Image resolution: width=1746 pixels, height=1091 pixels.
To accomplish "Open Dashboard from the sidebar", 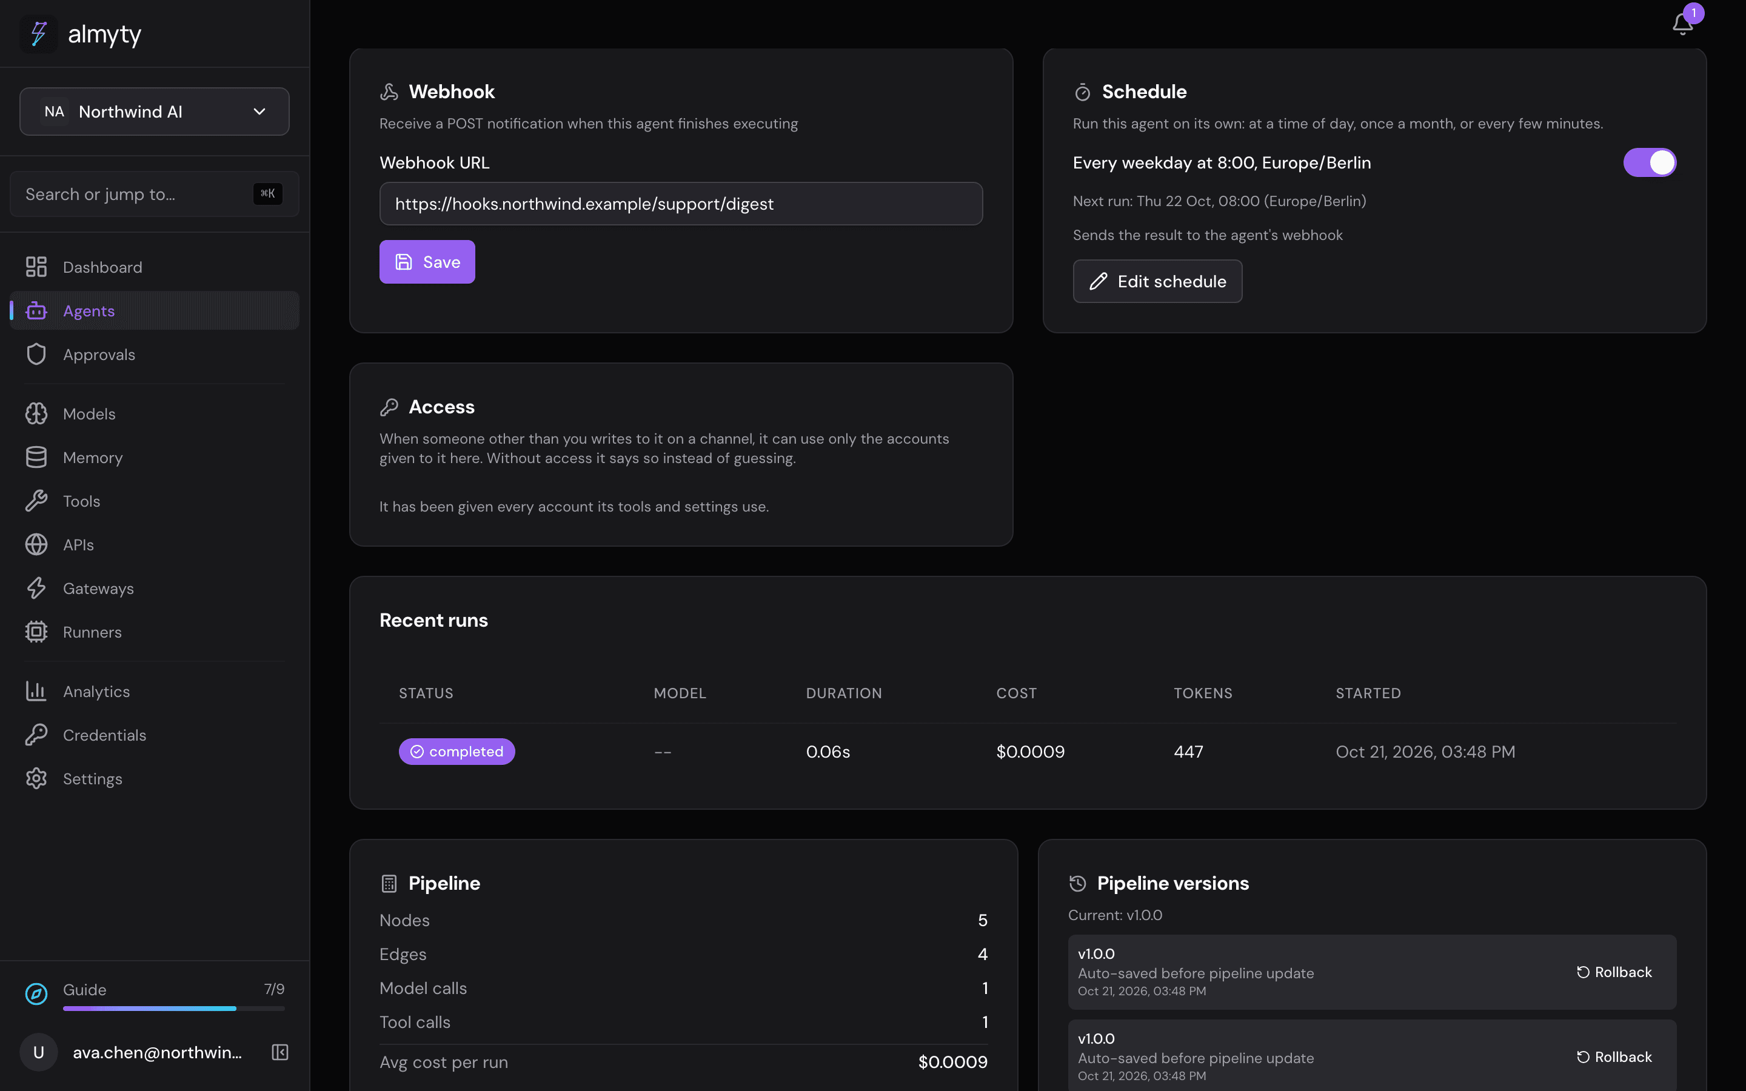I will 155,267.
